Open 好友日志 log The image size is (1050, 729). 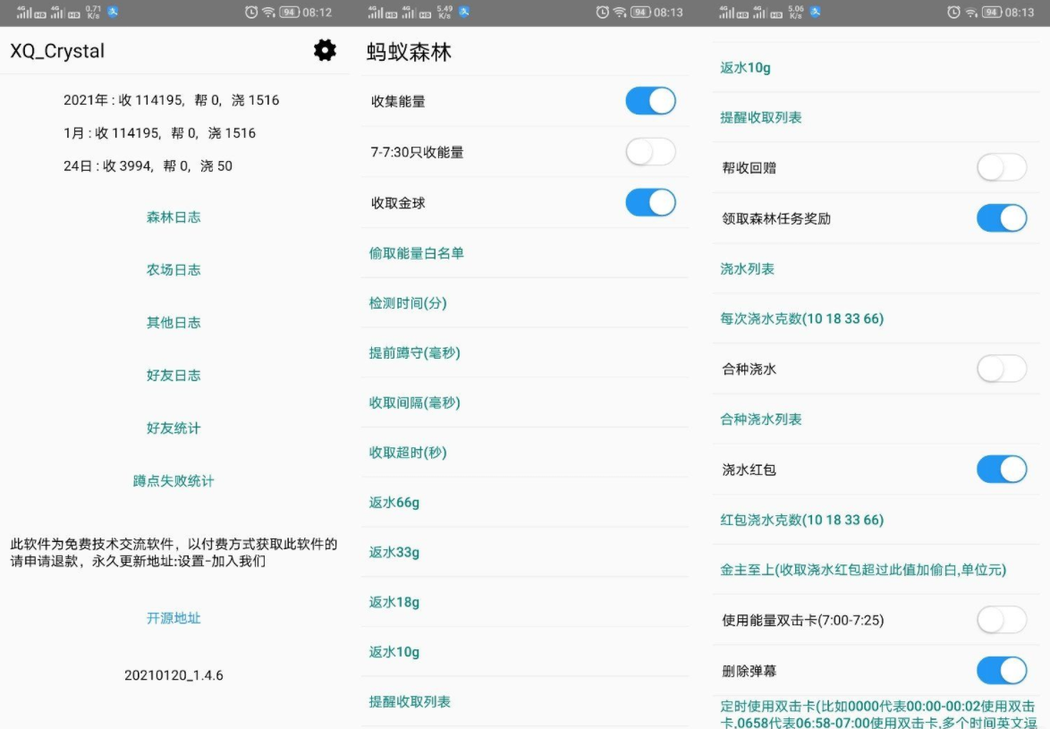tap(174, 376)
